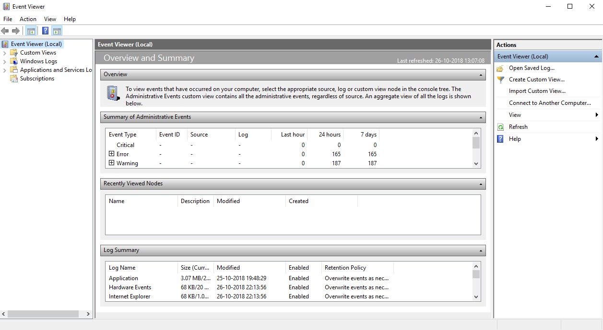
Task: Click the Open Saved Log folder icon
Action: tap(500, 68)
